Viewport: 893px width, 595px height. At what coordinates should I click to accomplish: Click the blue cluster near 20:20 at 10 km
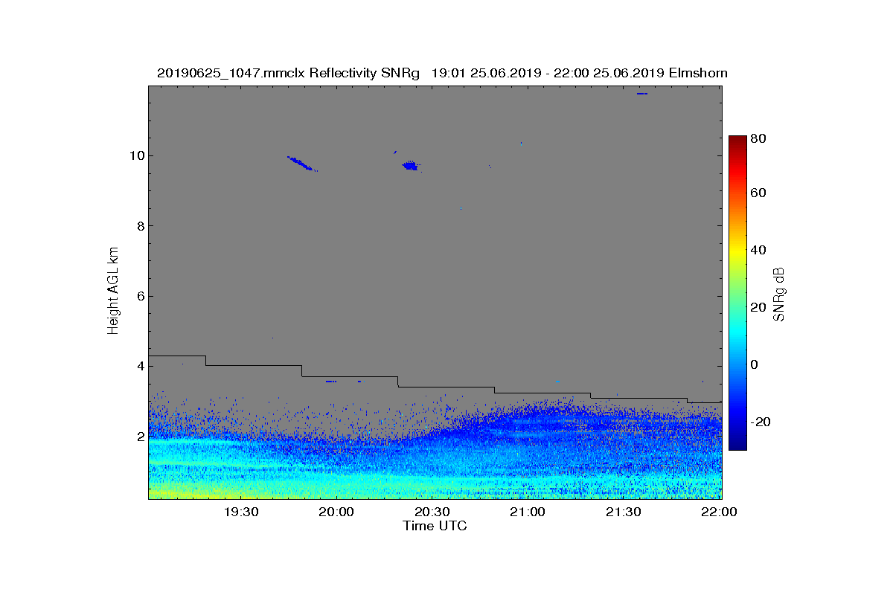tap(410, 165)
